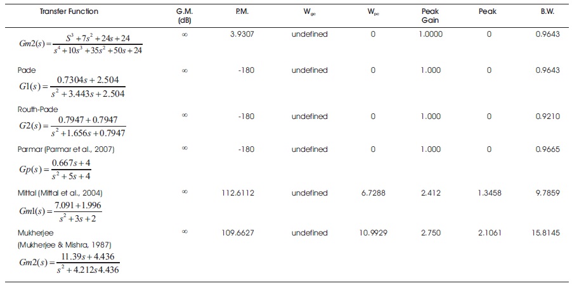Select the G.M. (dB) column header
572x288 pixels.
click(x=185, y=16)
